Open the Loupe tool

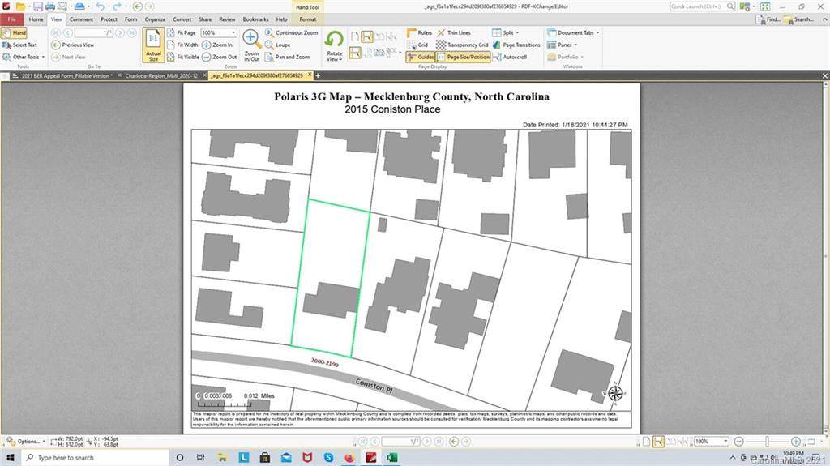pos(277,45)
